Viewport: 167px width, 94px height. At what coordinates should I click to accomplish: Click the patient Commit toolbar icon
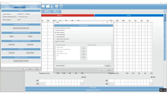click(52, 6)
